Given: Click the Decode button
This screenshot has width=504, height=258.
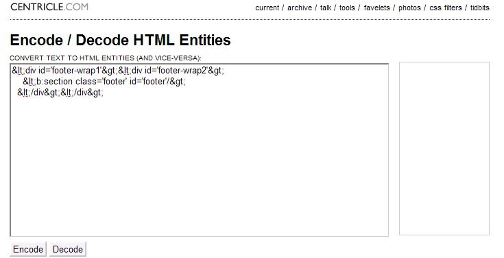Looking at the screenshot, I should [68, 249].
